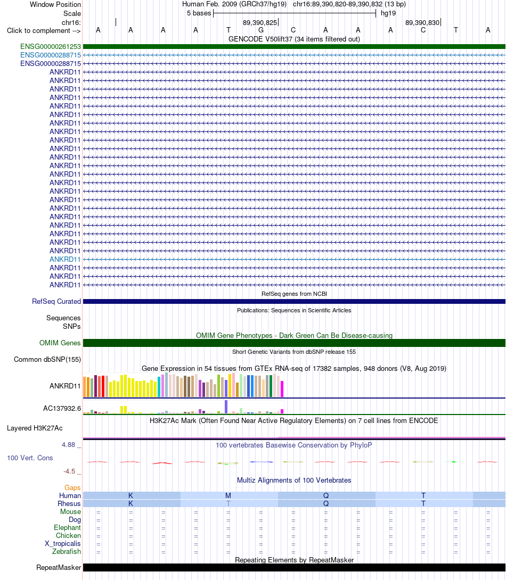The image size is (506, 580).
Task: Click the RepeatMasker track label
Action: point(59,567)
